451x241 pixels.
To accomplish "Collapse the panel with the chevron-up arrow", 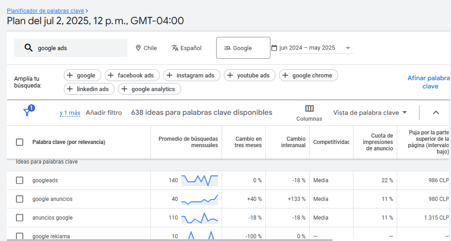I will click(x=435, y=113).
